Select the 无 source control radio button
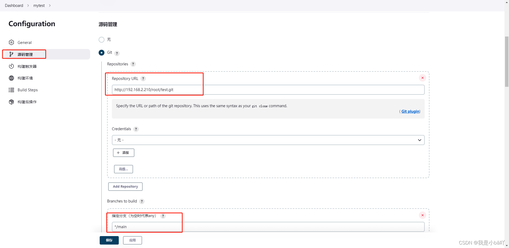 (102, 40)
